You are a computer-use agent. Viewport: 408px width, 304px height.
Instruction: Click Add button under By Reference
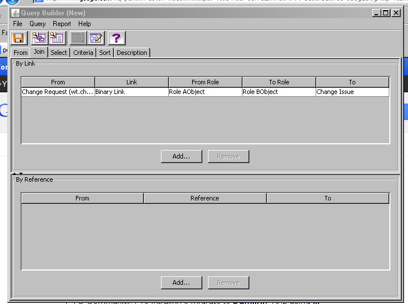(181, 282)
